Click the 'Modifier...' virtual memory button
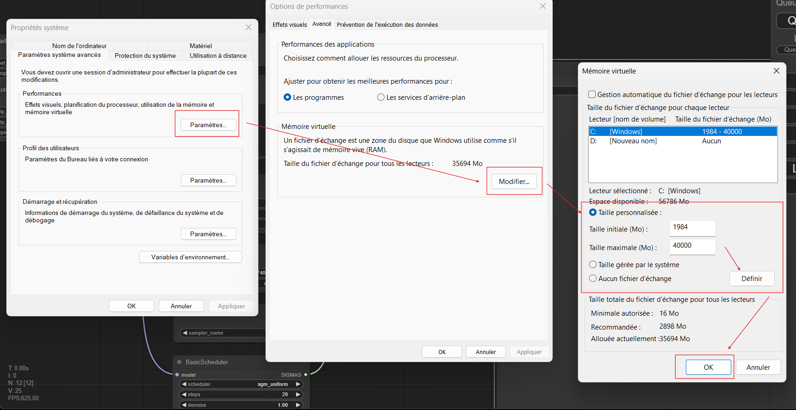This screenshot has width=796, height=410. tap(514, 182)
